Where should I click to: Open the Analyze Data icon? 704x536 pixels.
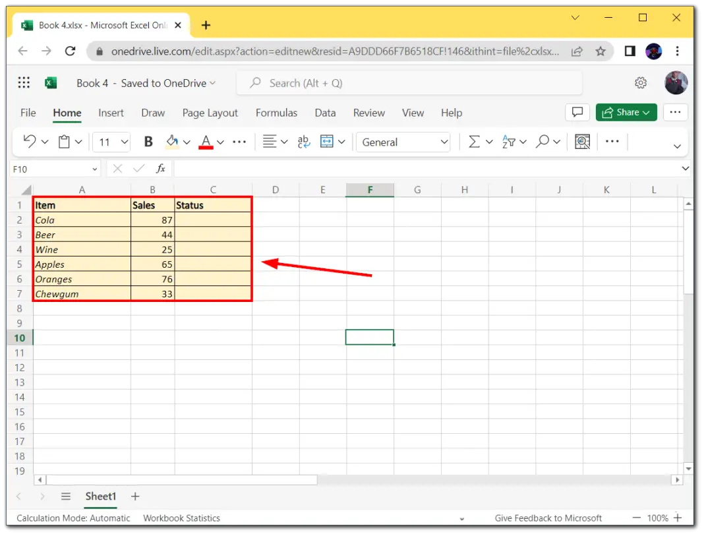pos(582,142)
